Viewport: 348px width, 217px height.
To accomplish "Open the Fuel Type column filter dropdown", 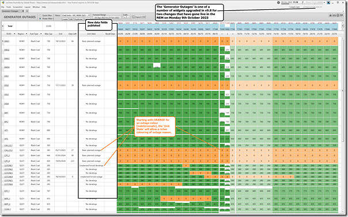I will tap(41, 34).
